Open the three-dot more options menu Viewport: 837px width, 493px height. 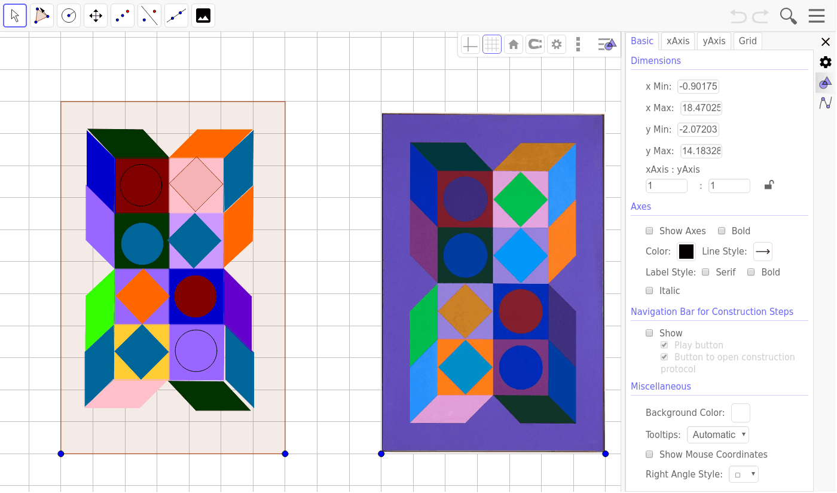click(x=578, y=44)
